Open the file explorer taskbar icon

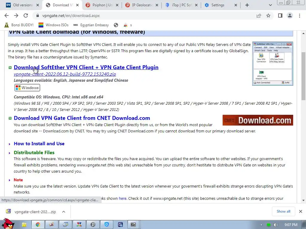coord(24,225)
